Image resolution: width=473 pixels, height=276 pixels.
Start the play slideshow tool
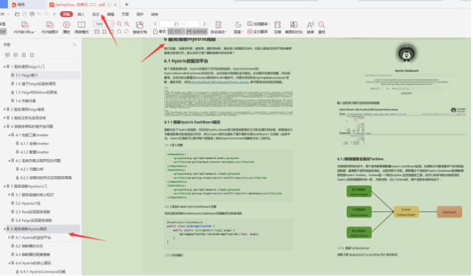[x=66, y=27]
